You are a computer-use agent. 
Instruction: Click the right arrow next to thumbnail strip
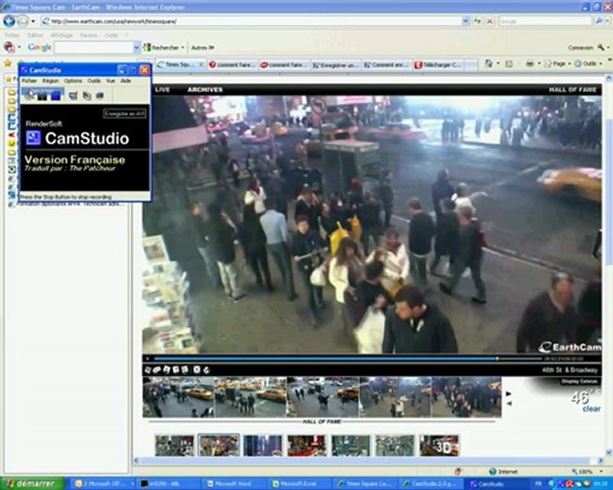pyautogui.click(x=509, y=393)
